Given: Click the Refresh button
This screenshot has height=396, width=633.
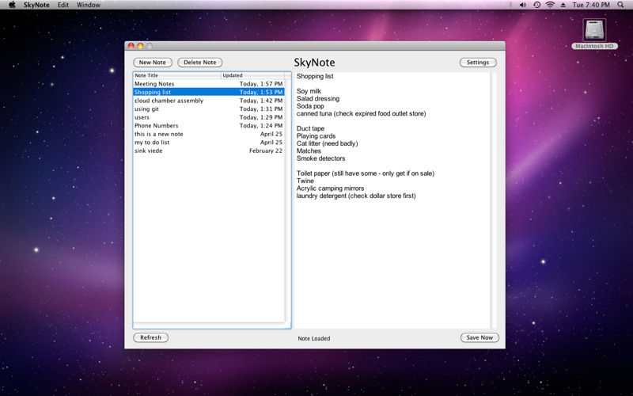Looking at the screenshot, I should (x=150, y=337).
